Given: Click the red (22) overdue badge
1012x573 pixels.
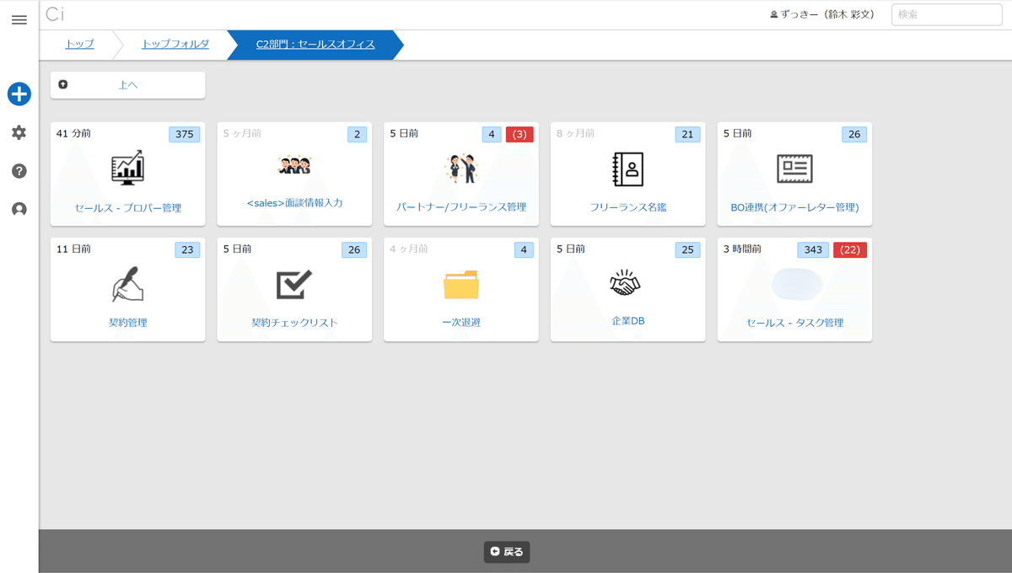Looking at the screenshot, I should coord(850,249).
